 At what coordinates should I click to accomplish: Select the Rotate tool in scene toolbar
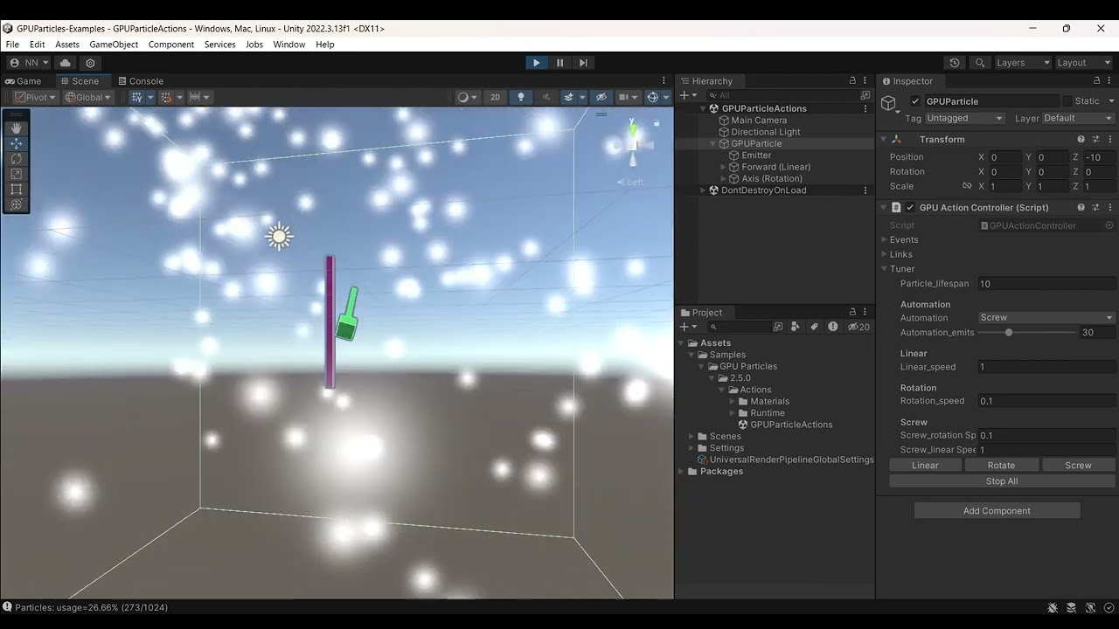point(16,159)
